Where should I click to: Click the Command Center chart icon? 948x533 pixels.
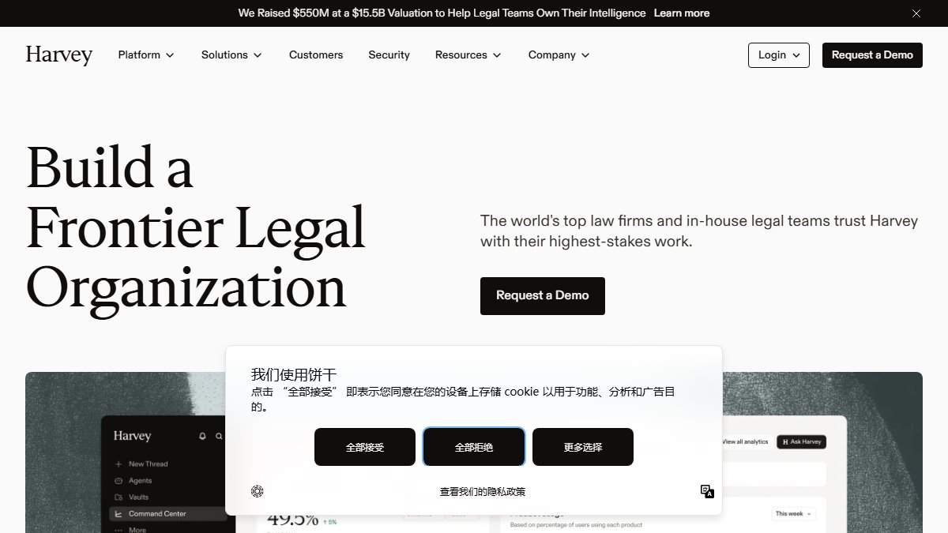118,514
